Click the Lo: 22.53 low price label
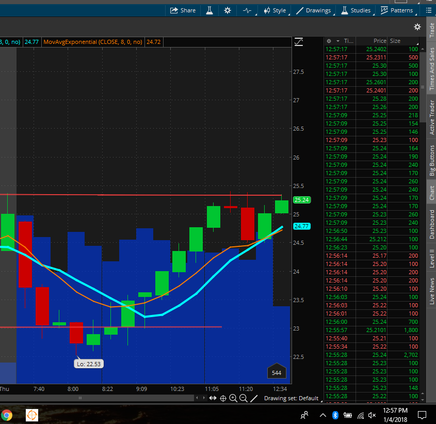Viewport: 436px width, 424px height. tap(89, 364)
